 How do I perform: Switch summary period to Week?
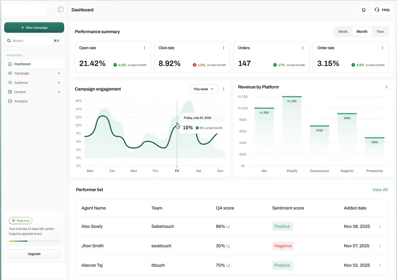343,32
